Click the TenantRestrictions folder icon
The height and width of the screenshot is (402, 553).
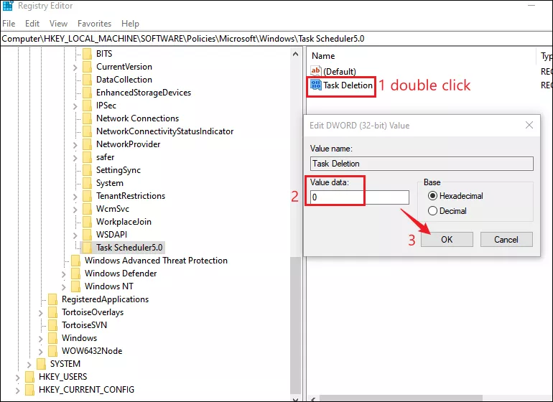[87, 196]
